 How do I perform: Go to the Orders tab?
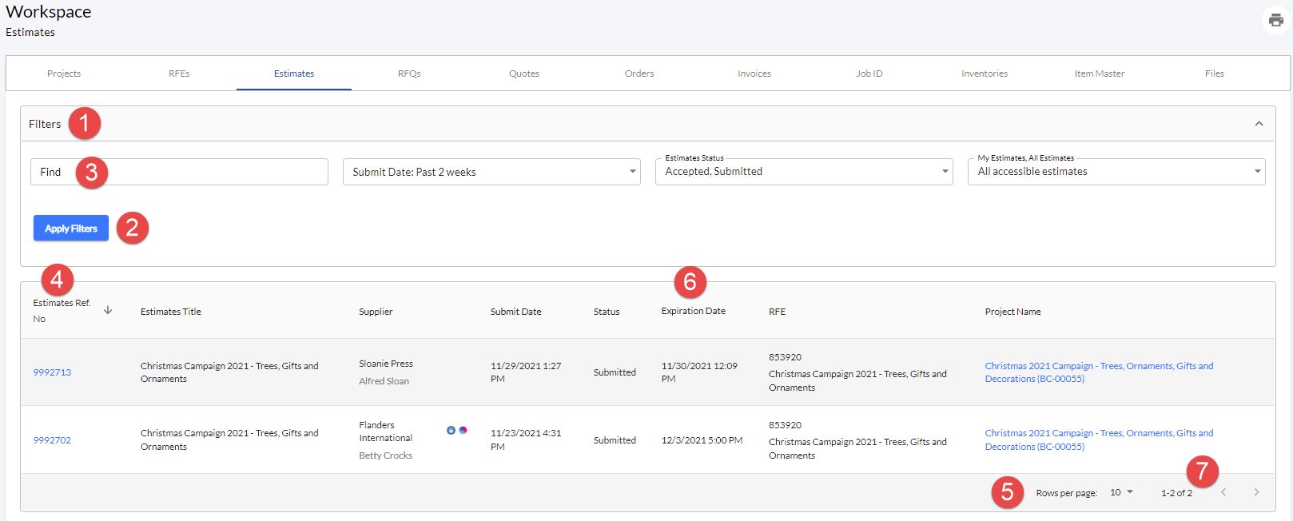[x=639, y=74]
